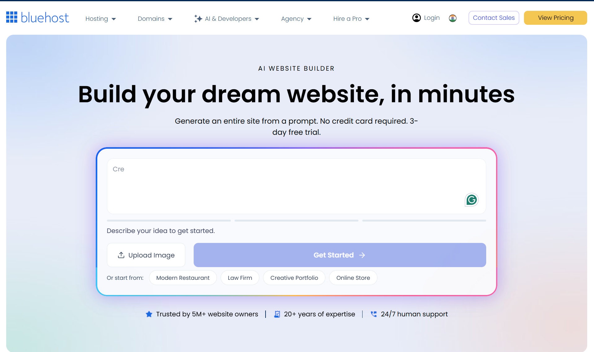Screen dimensions: 594x352
Task: Click the Login link
Action: (432, 18)
